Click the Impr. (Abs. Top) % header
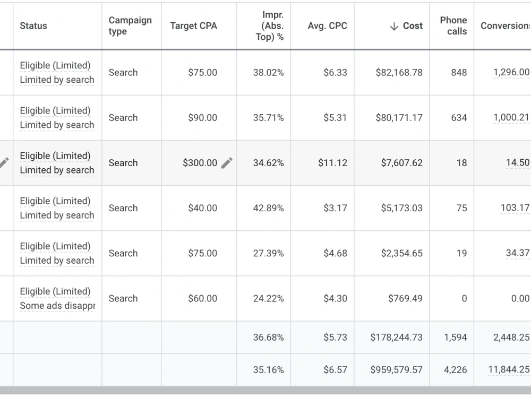The height and width of the screenshot is (398, 531). 270,25
